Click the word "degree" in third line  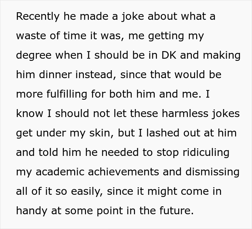coord(33,55)
